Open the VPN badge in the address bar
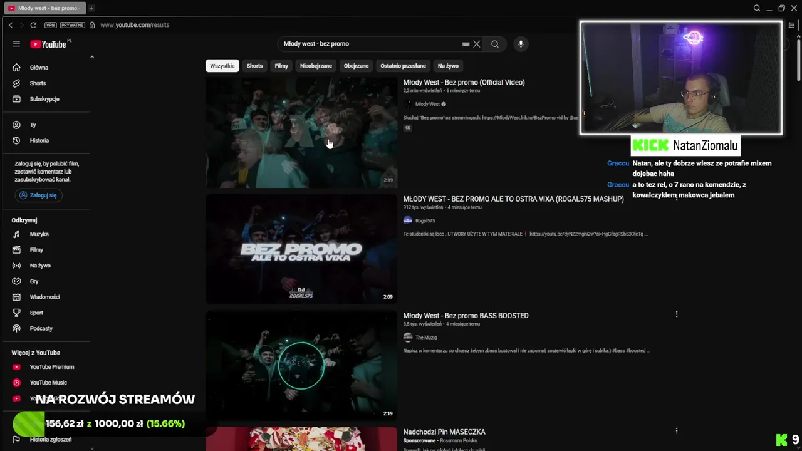This screenshot has height=451, width=802. (51, 25)
